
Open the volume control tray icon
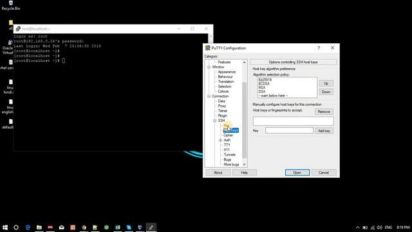pyautogui.click(x=379, y=227)
